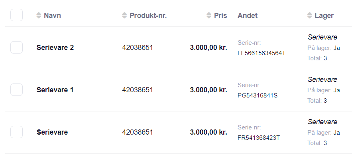This screenshot has width=352, height=155.
Task: Click the Andet column header
Action: [x=248, y=16]
